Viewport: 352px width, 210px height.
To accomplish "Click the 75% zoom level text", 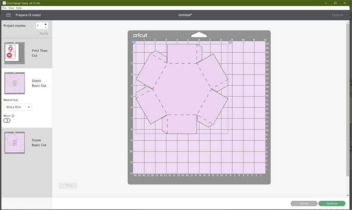I will tap(68, 186).
